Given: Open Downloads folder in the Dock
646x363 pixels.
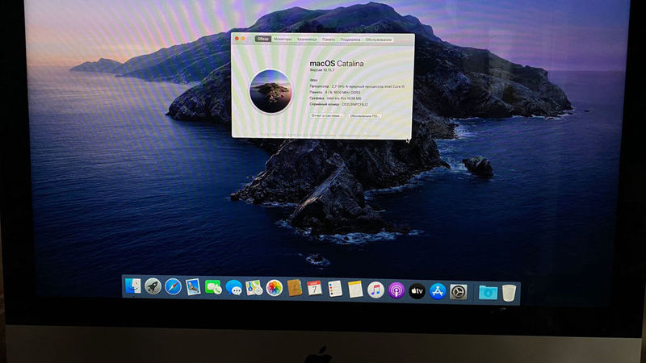Looking at the screenshot, I should [488, 293].
